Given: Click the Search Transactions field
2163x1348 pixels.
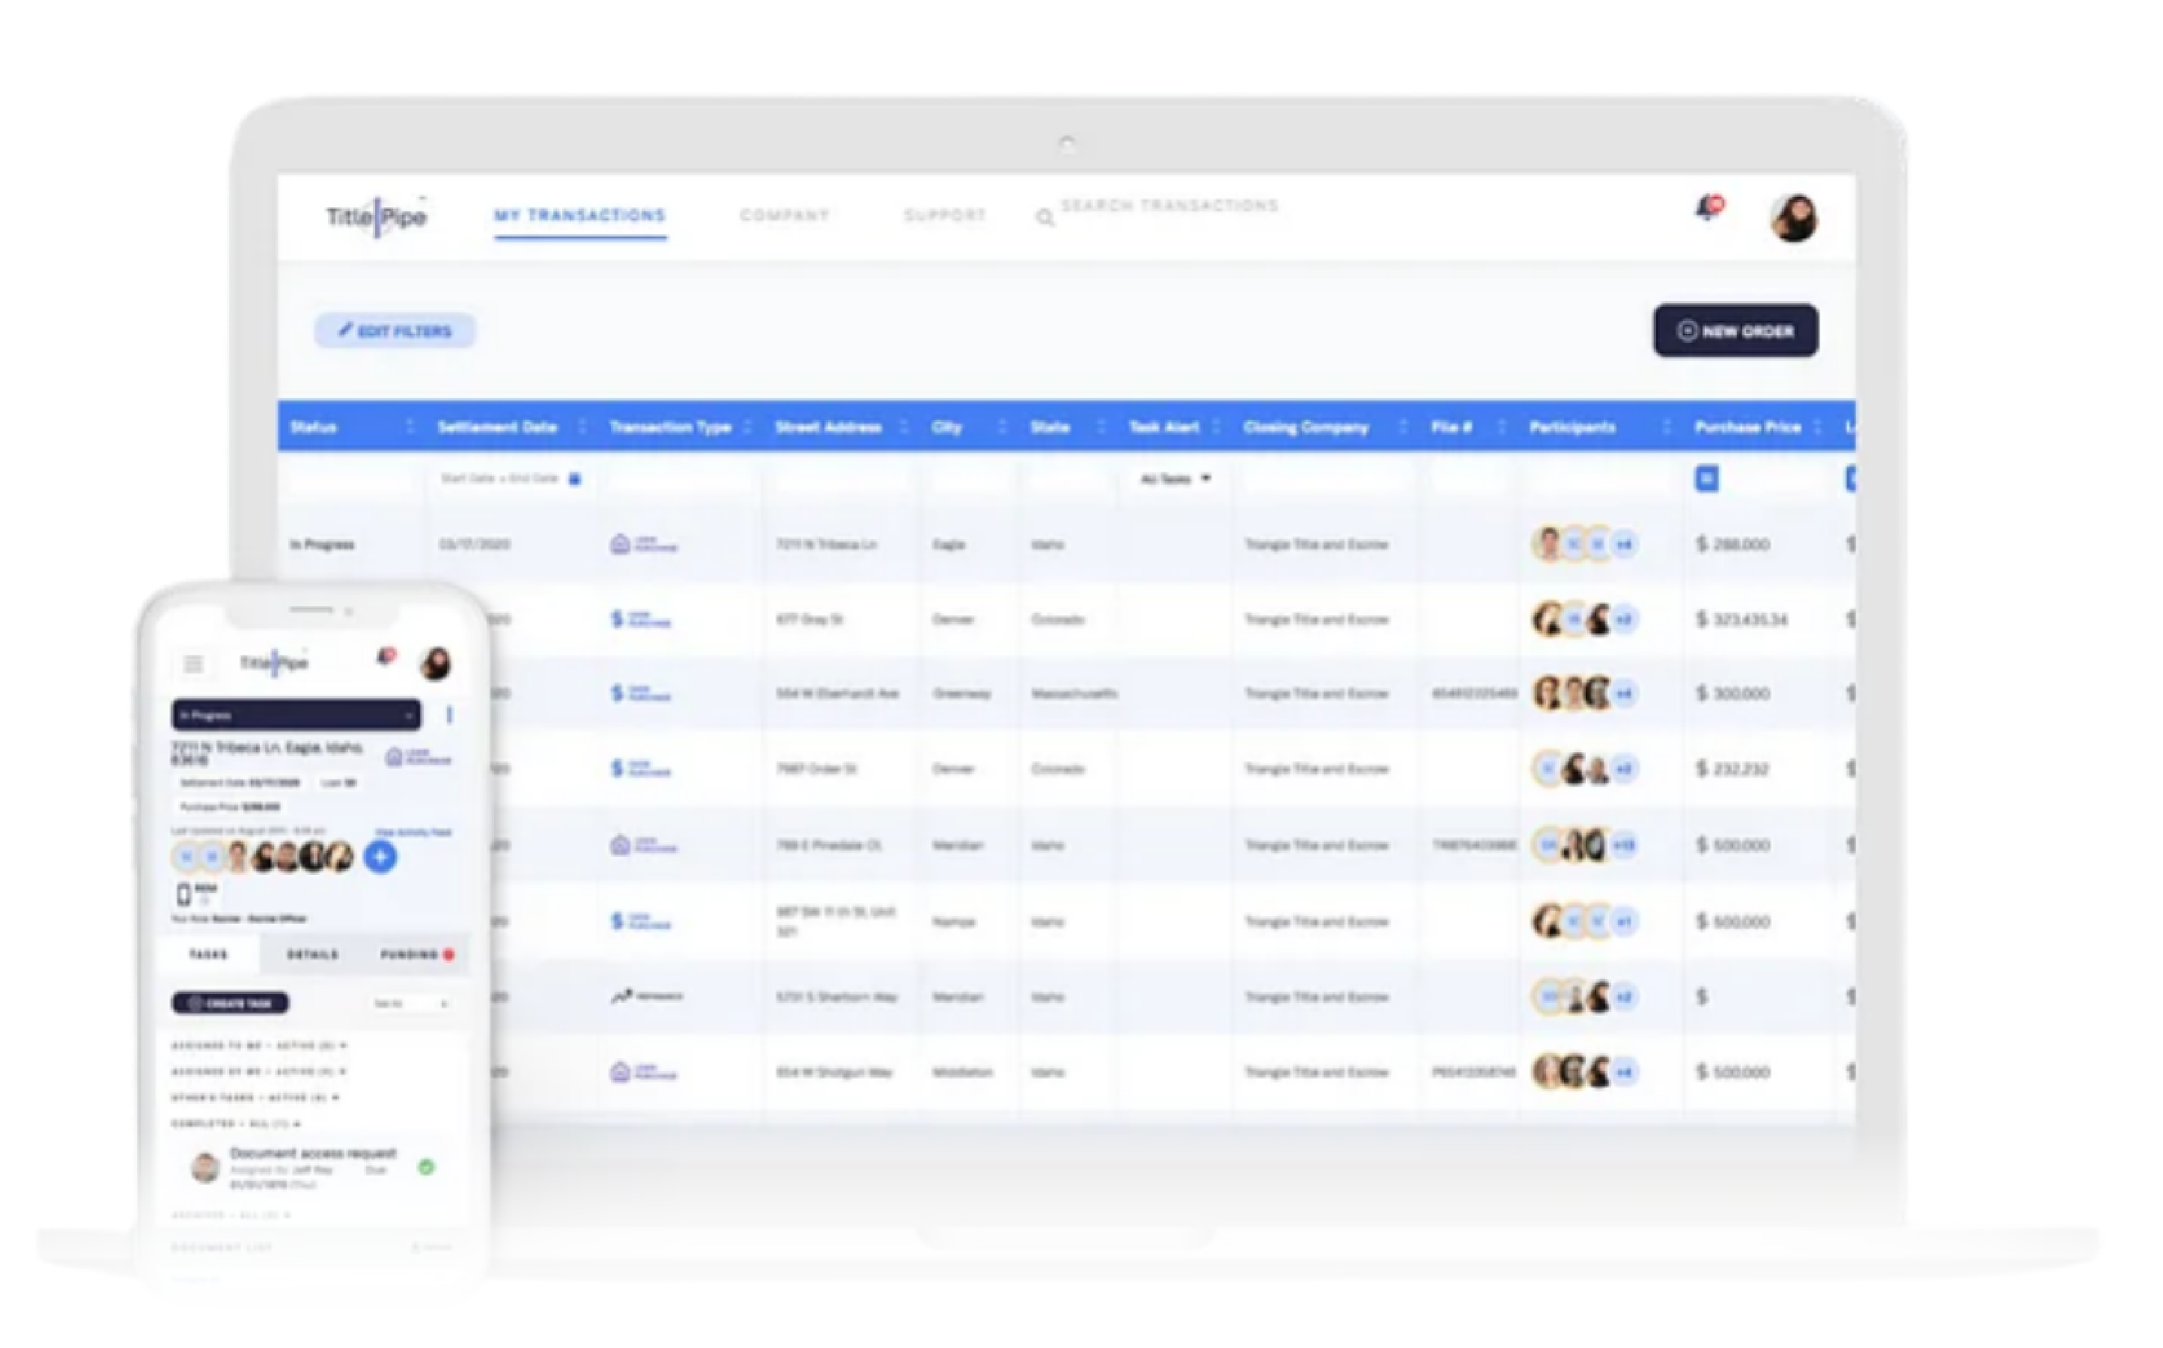Looking at the screenshot, I should click(1169, 206).
